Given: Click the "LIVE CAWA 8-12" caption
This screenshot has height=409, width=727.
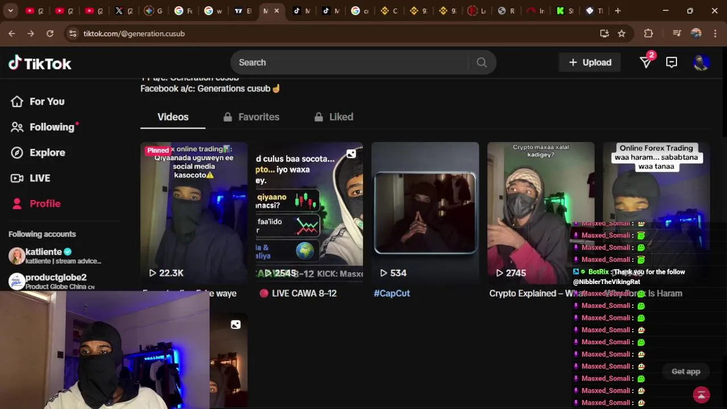Looking at the screenshot, I should tap(304, 293).
